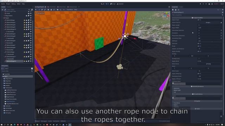Toggle the Draw checkbox
Viewport: 225px width, 126px height.
pos(198,46)
